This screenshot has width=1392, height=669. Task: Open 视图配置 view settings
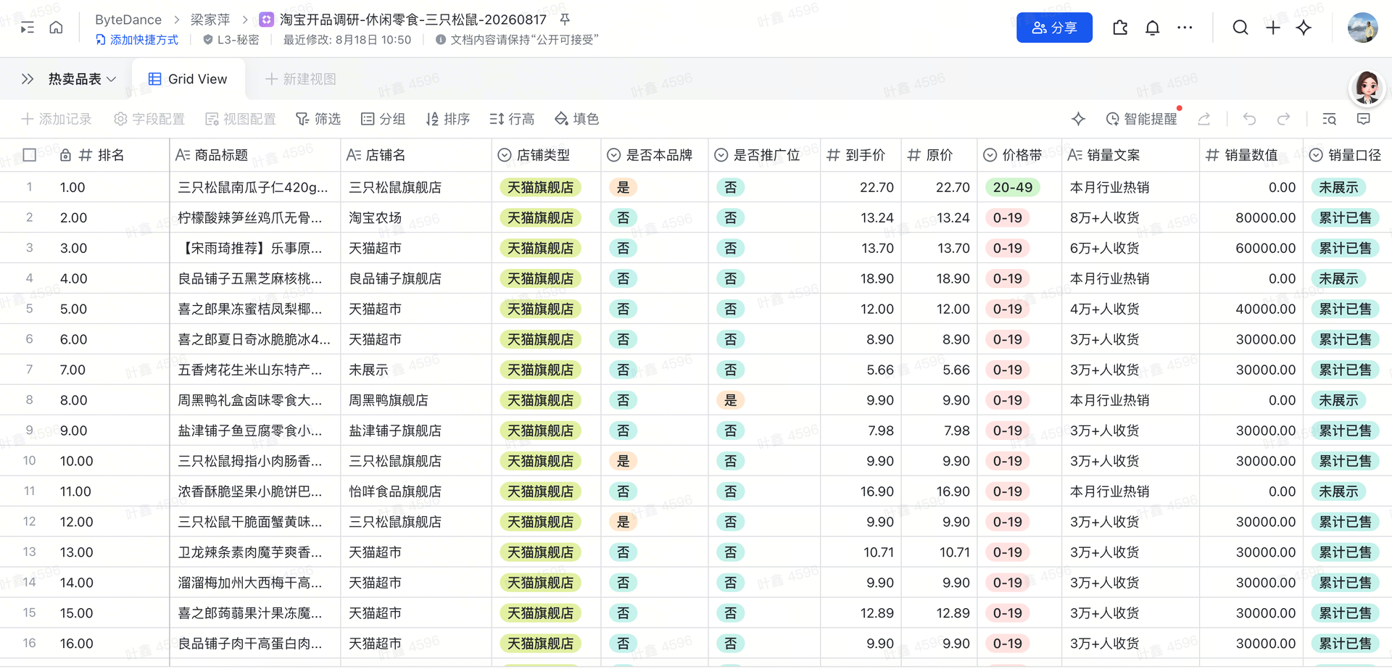coord(241,119)
